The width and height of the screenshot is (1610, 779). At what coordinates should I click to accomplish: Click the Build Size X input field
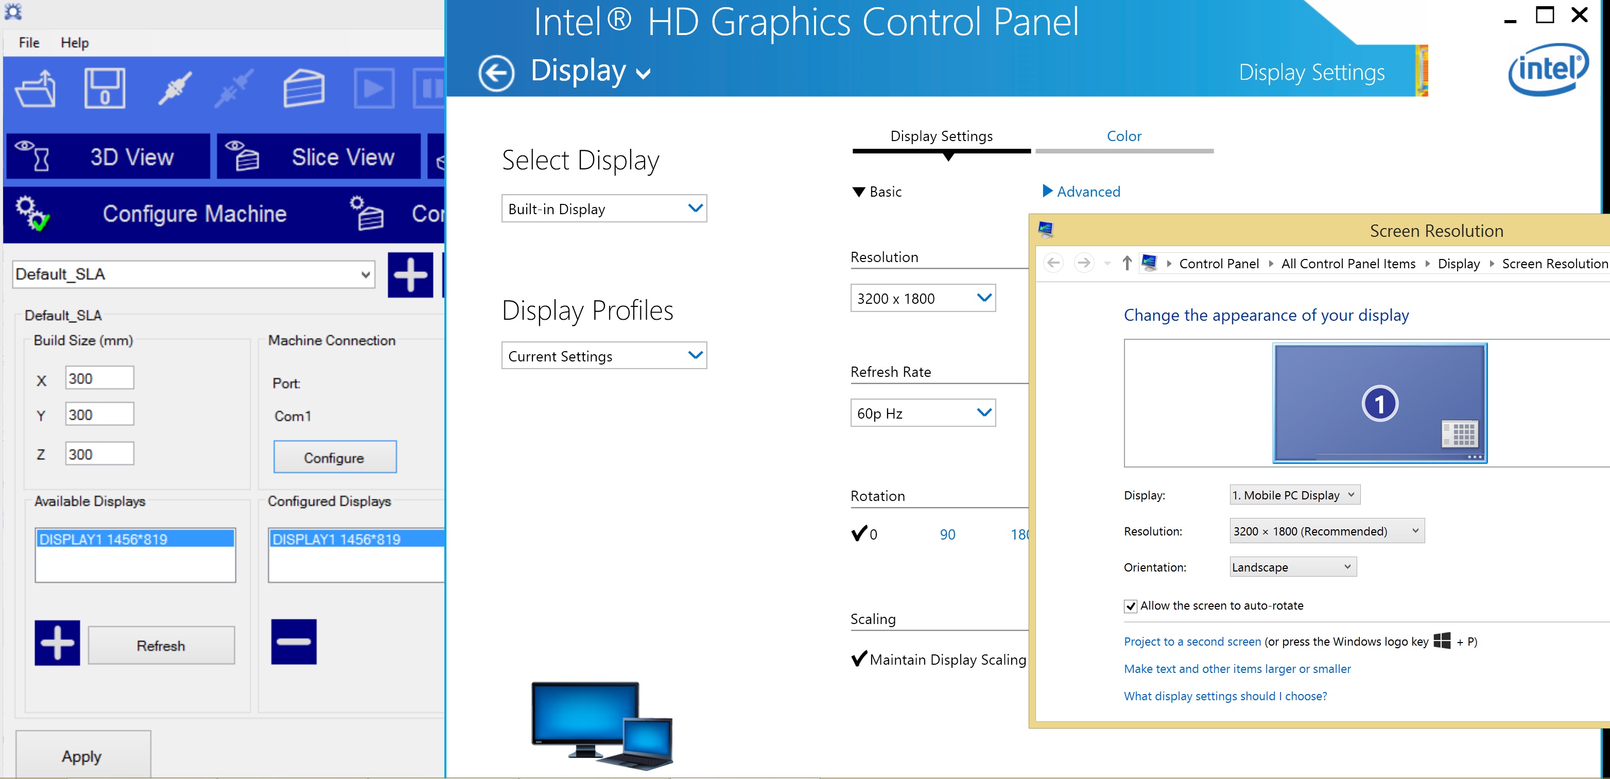(x=99, y=378)
